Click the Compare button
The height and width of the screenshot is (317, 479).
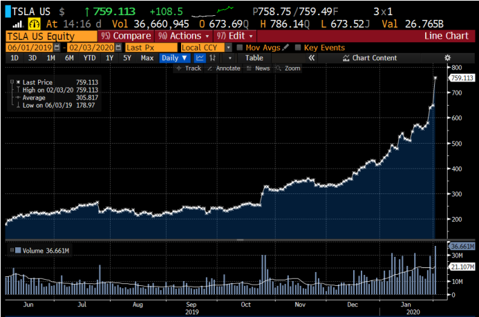coord(126,36)
